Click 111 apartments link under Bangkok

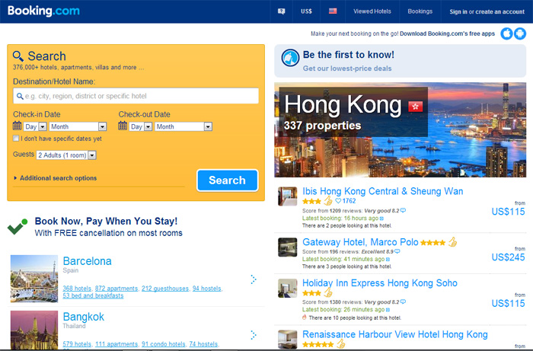pos(116,344)
